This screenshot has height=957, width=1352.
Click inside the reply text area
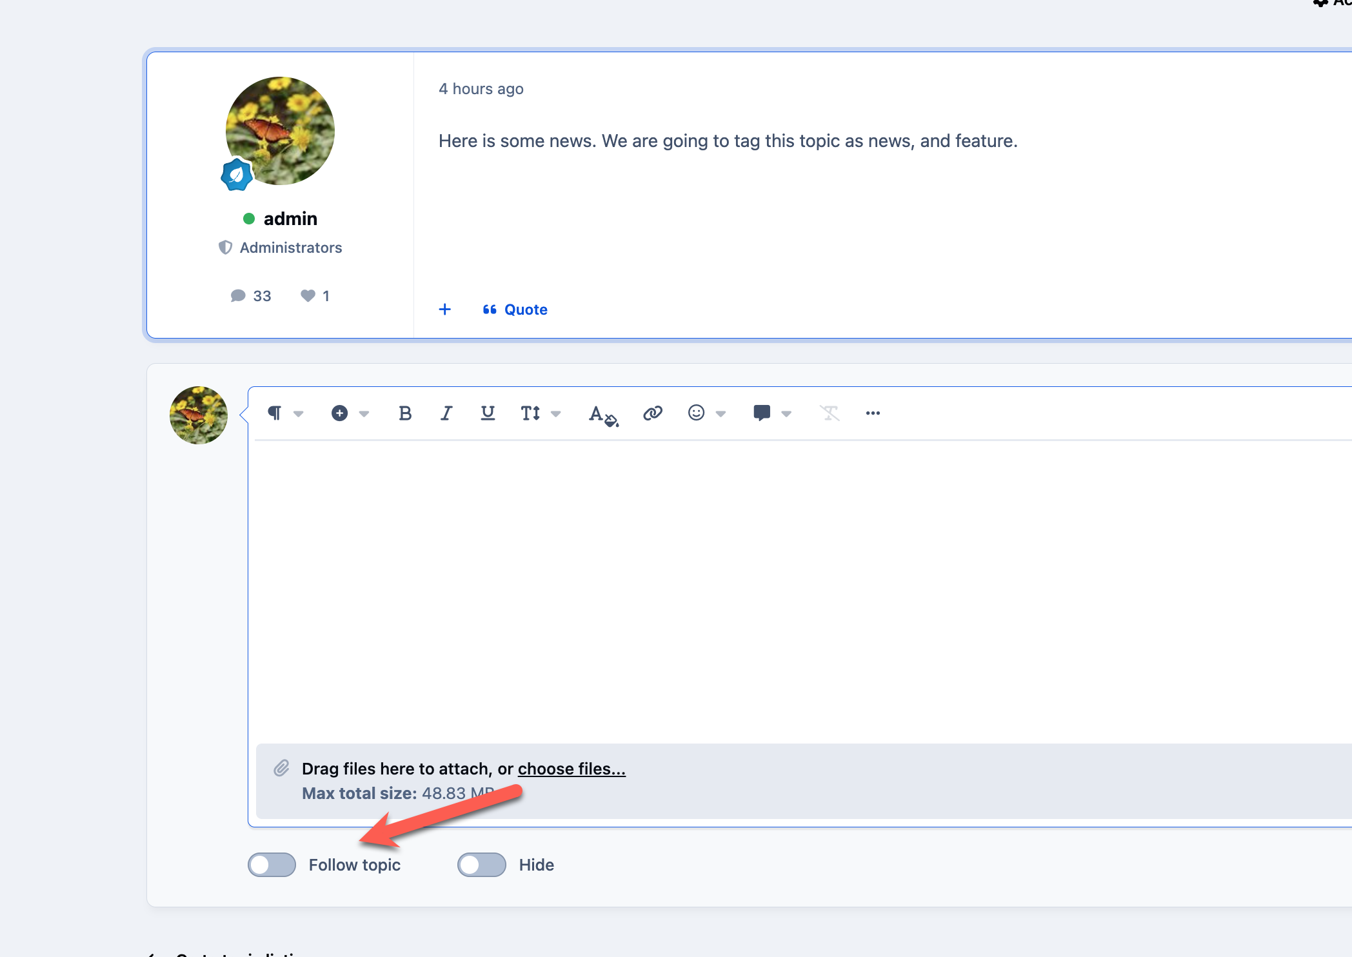tap(800, 590)
